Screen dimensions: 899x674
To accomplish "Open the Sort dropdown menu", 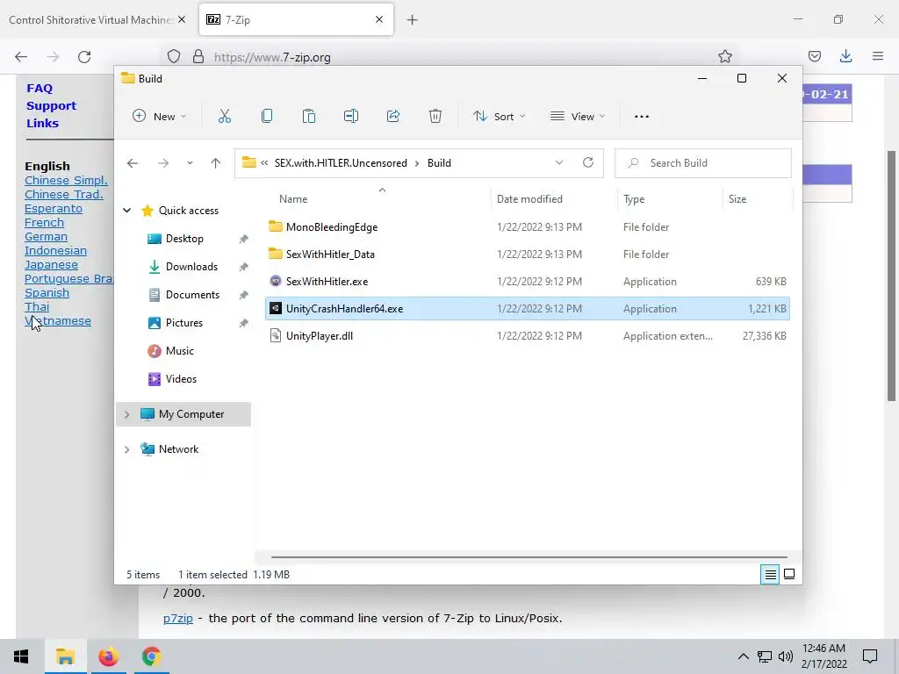I will tap(499, 117).
